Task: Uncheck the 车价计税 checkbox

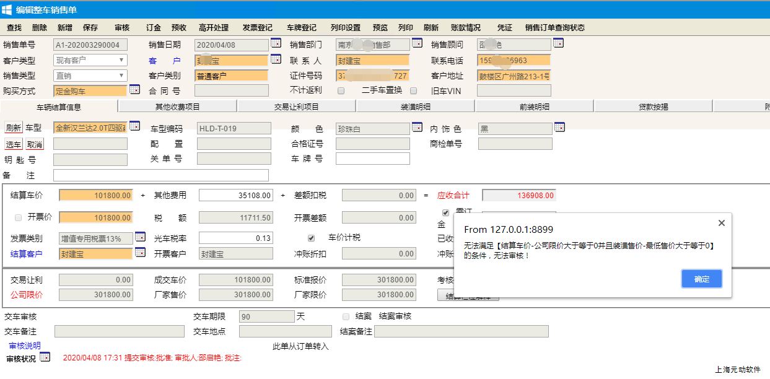Action: (x=311, y=238)
